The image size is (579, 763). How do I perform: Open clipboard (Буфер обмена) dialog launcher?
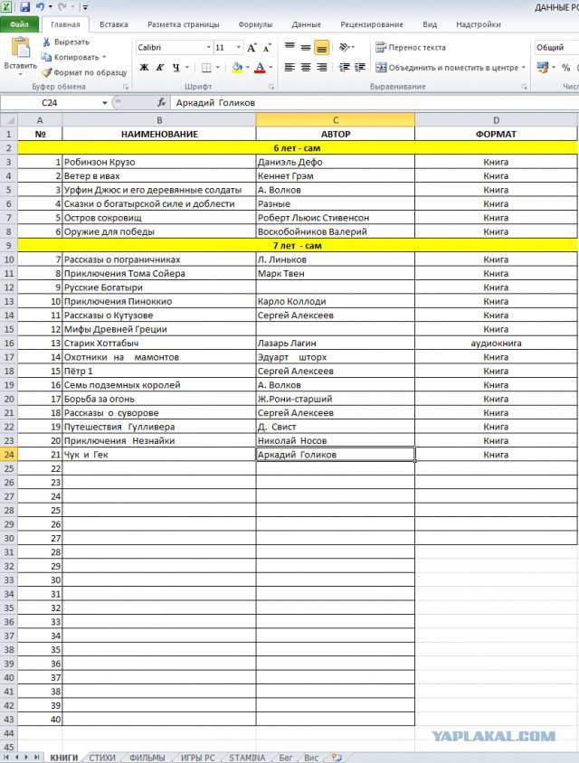(126, 87)
